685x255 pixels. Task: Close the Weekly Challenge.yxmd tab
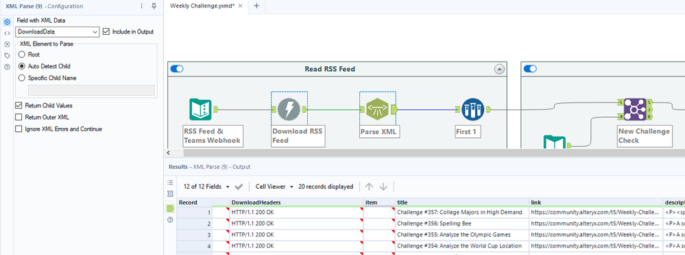coord(240,5)
